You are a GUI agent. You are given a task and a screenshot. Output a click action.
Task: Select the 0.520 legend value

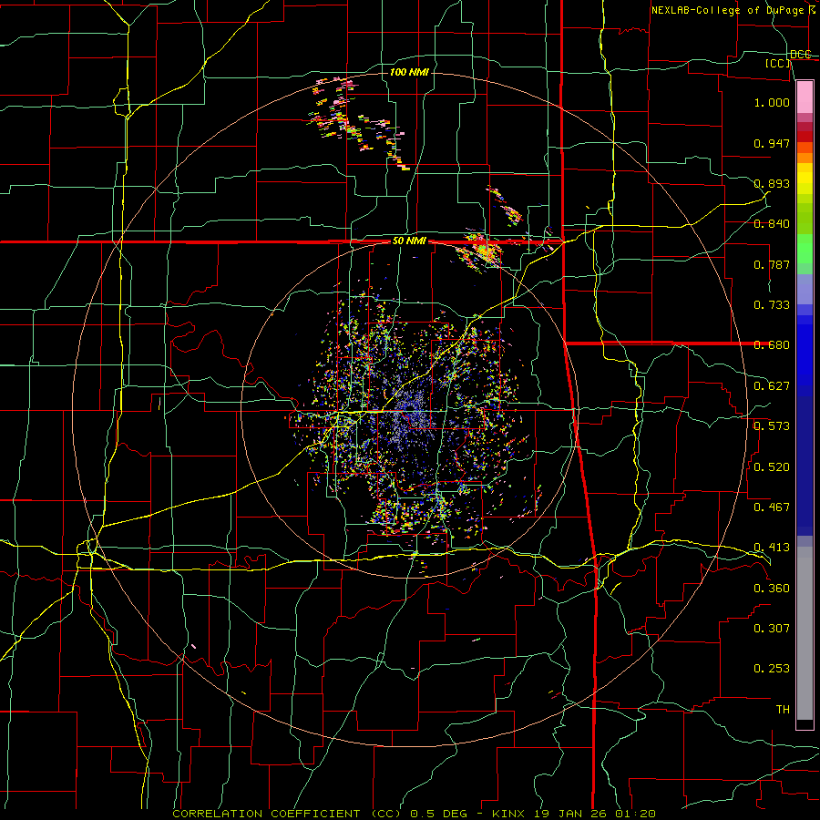[772, 467]
